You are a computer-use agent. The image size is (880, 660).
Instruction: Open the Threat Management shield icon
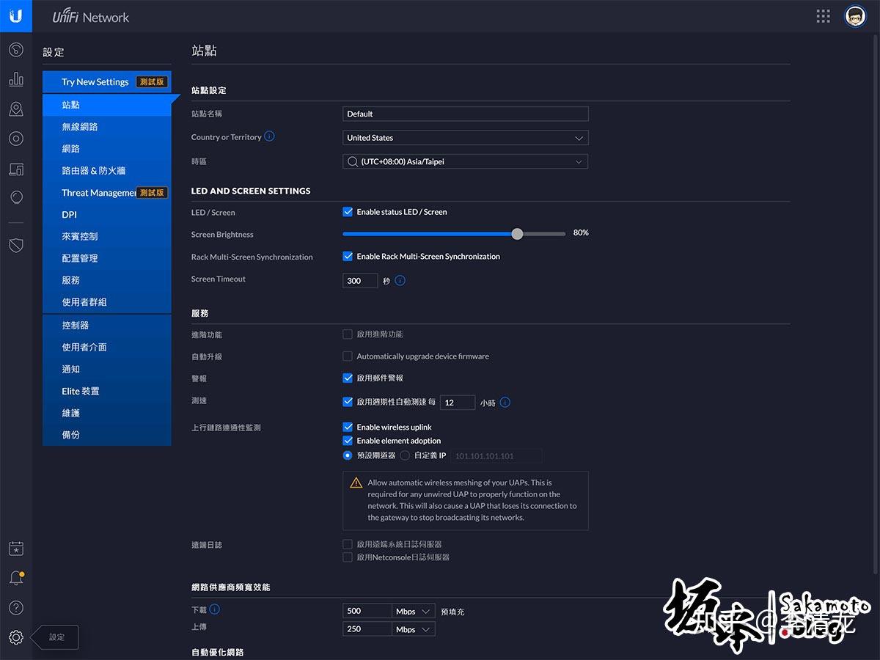(16, 245)
